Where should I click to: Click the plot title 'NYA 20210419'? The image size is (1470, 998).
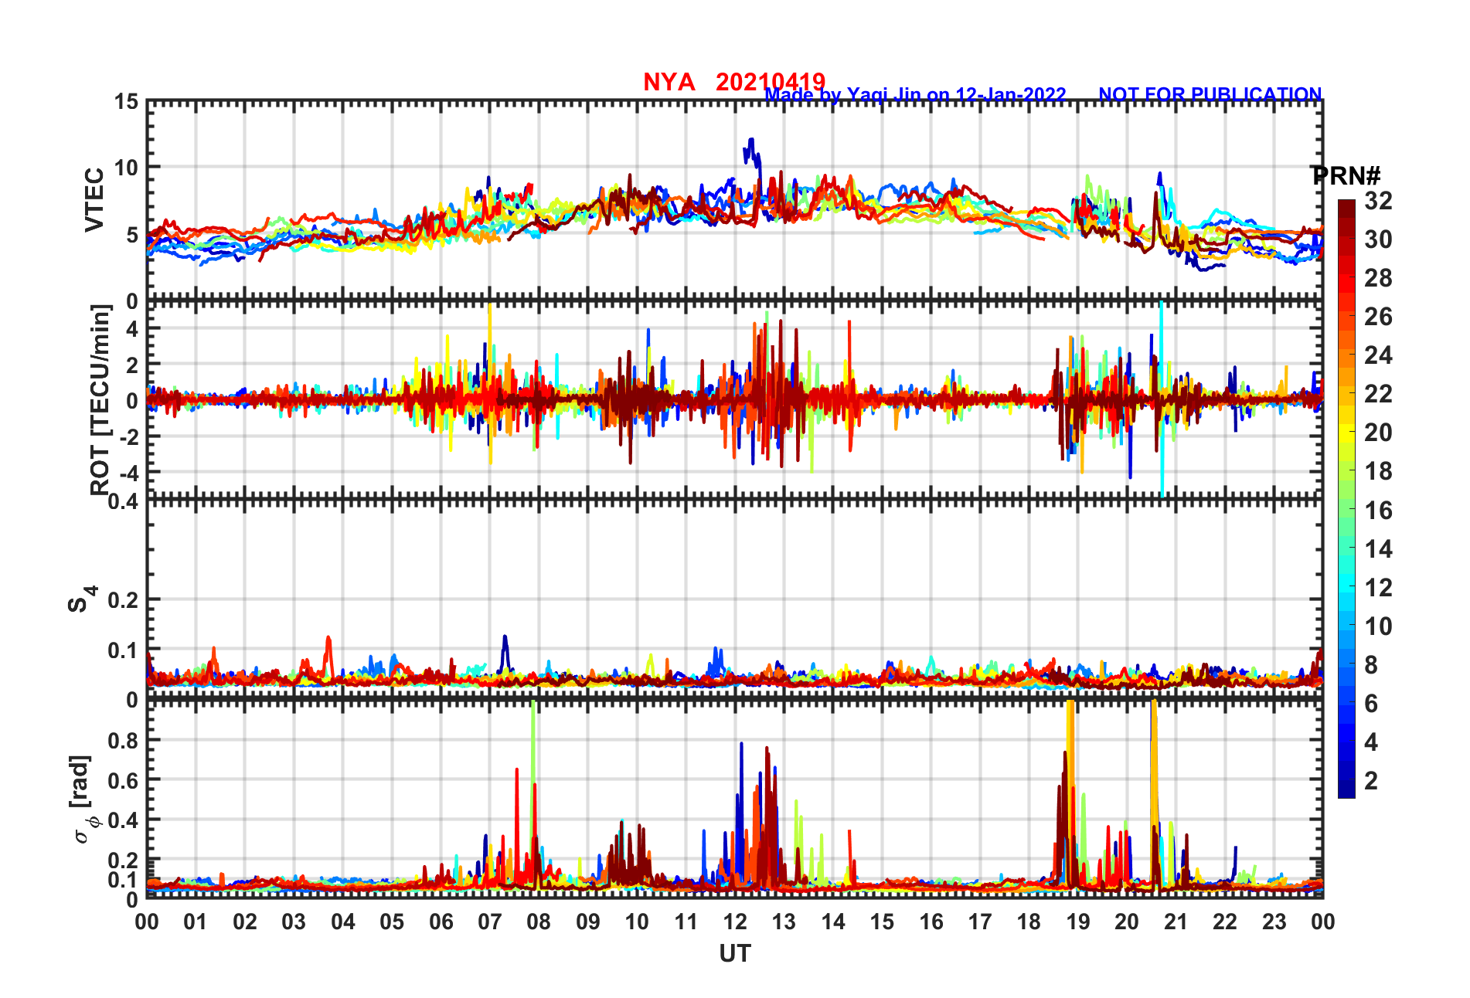734,81
